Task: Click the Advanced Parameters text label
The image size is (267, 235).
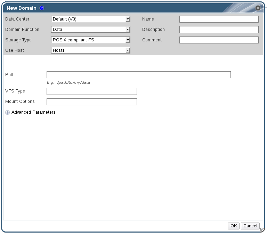Action: (33, 112)
